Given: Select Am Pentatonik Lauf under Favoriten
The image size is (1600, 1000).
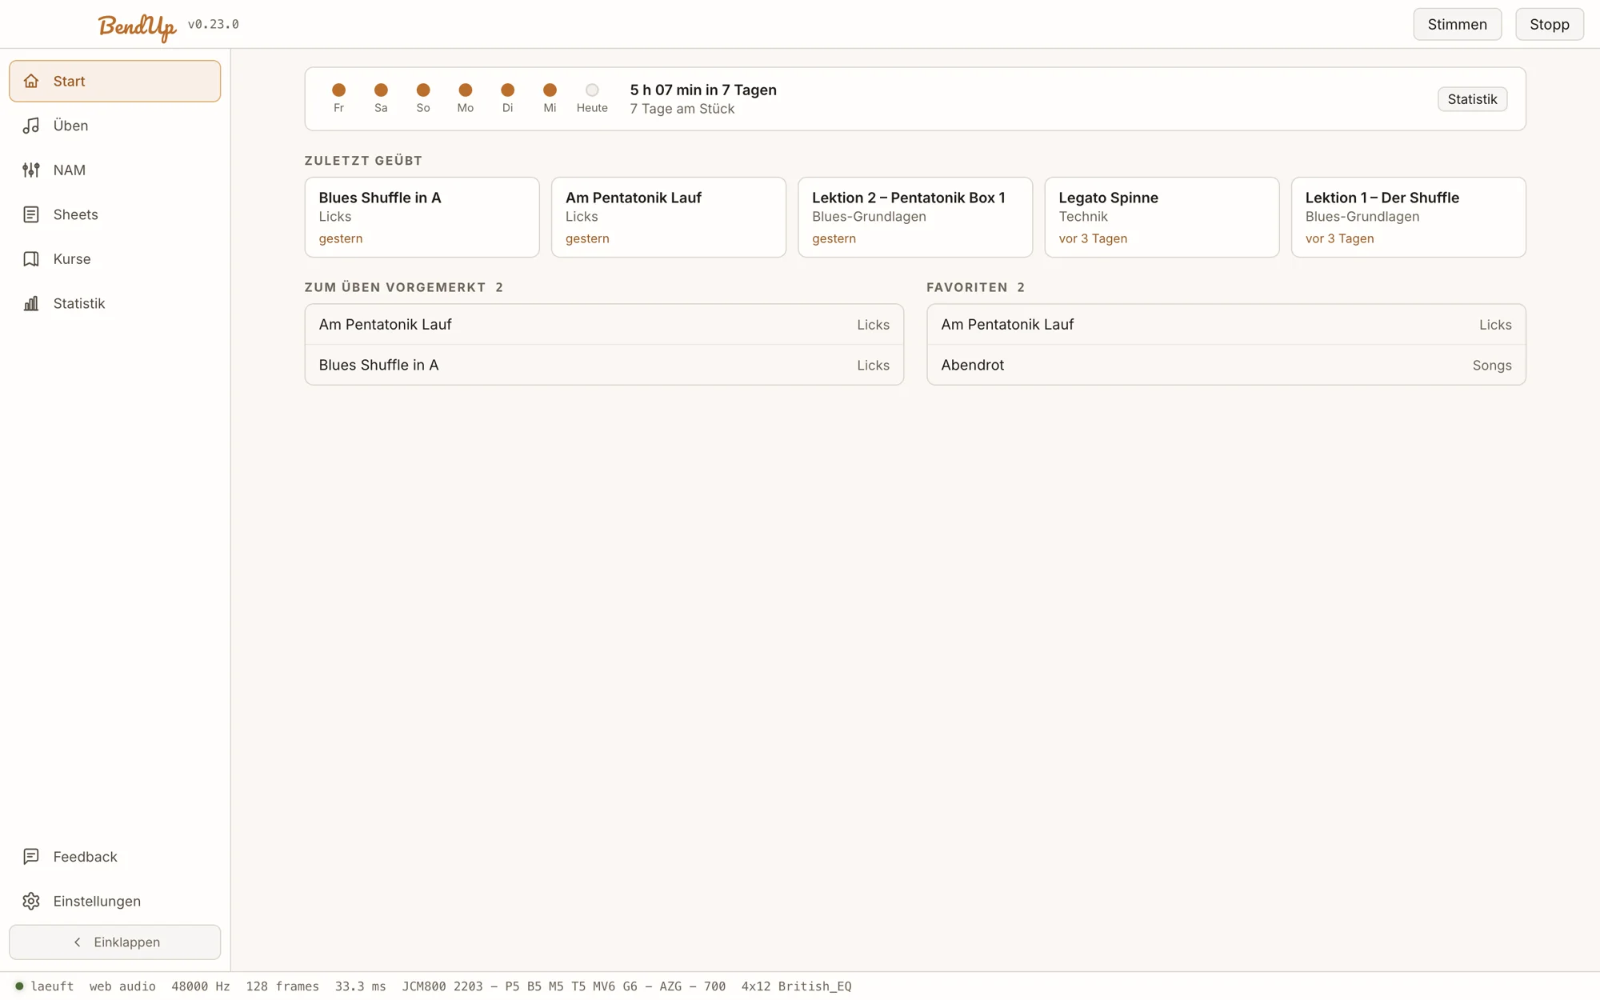Looking at the screenshot, I should 1226,325.
